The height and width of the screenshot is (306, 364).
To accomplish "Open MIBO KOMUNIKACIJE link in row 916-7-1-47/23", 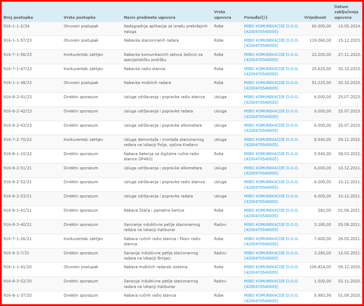I will (271, 71).
